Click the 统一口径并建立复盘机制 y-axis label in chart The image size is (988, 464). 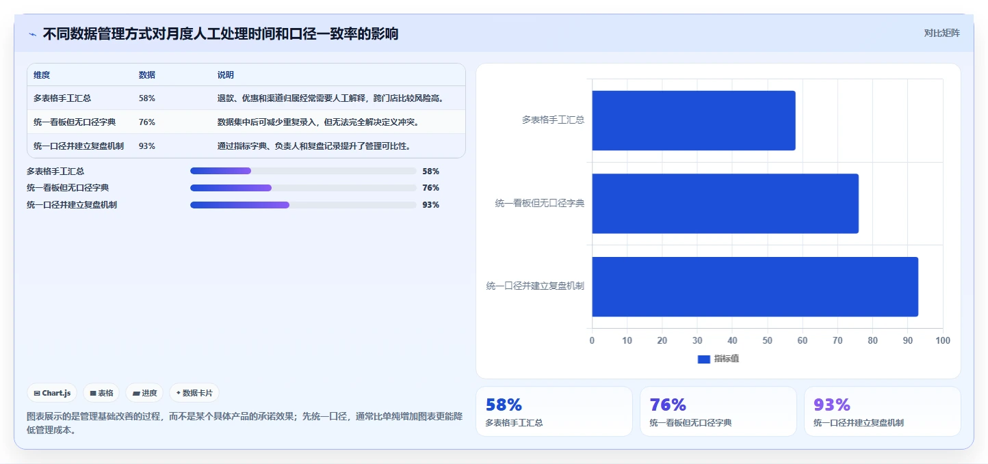pyautogui.click(x=535, y=286)
